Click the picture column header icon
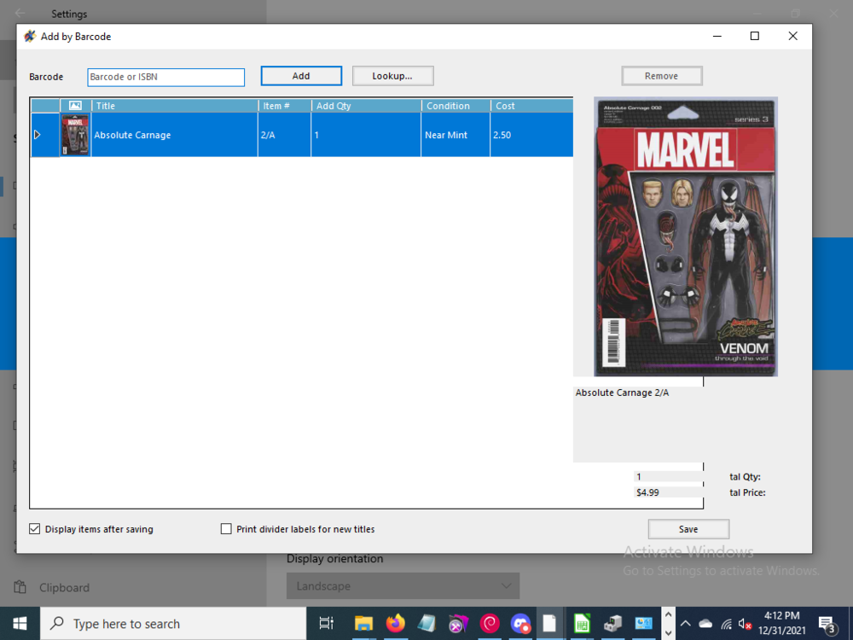Image resolution: width=853 pixels, height=640 pixels. tap(75, 105)
